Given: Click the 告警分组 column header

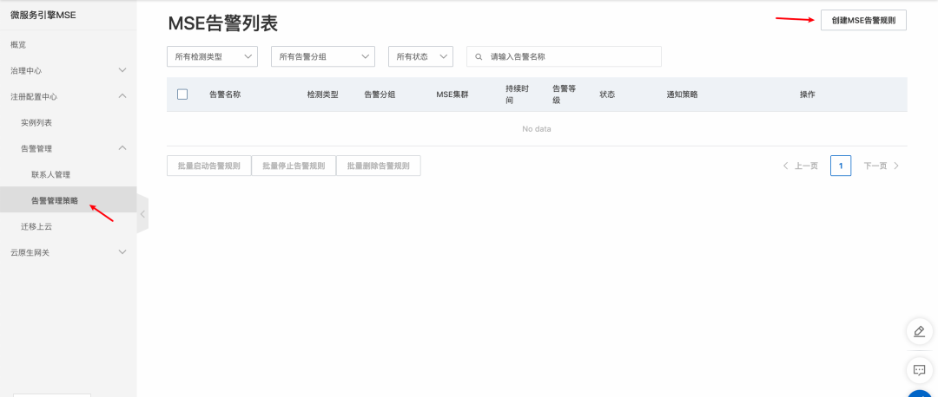Looking at the screenshot, I should click(x=380, y=94).
